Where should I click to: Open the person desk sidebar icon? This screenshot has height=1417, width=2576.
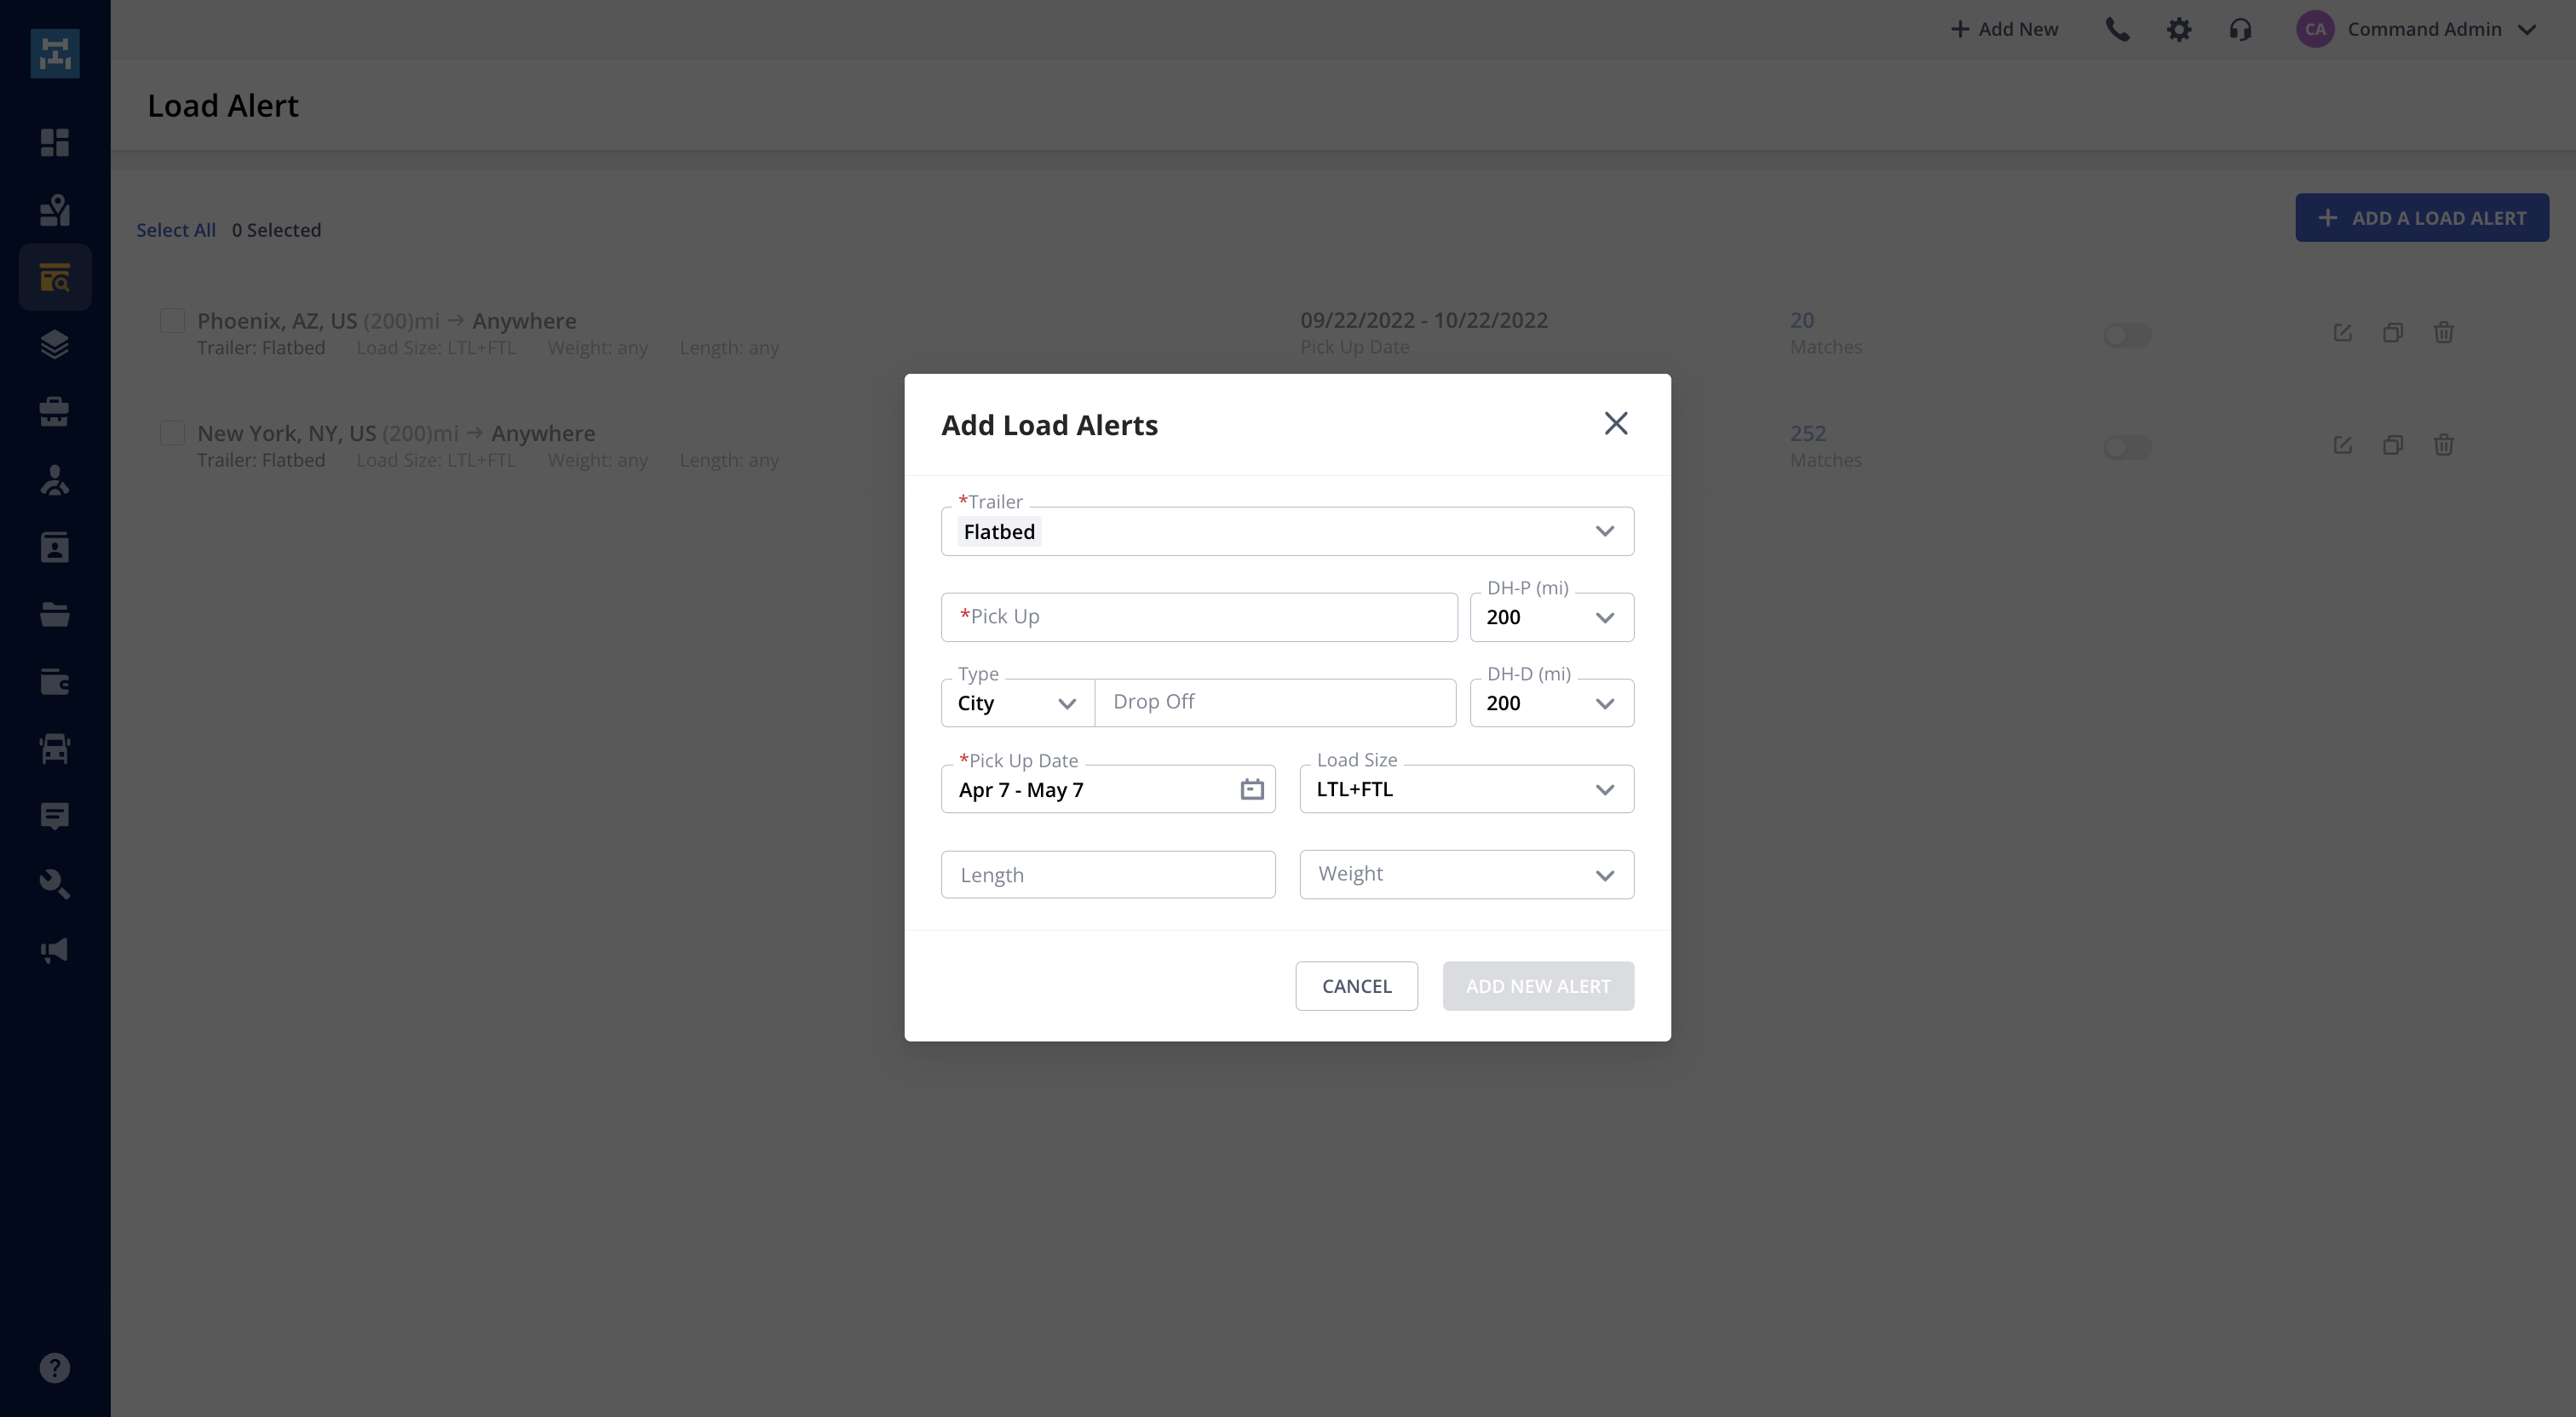coord(55,480)
